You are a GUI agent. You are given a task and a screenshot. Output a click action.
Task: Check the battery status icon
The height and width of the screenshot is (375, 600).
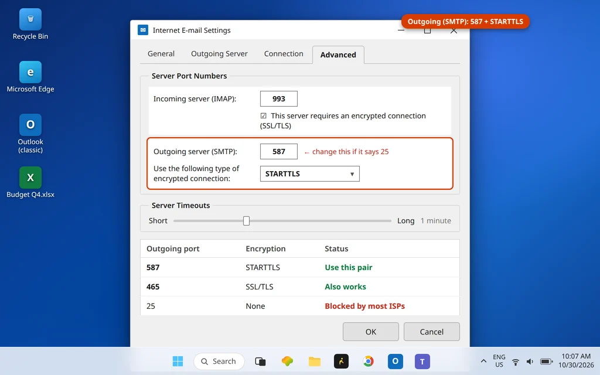[546, 362]
